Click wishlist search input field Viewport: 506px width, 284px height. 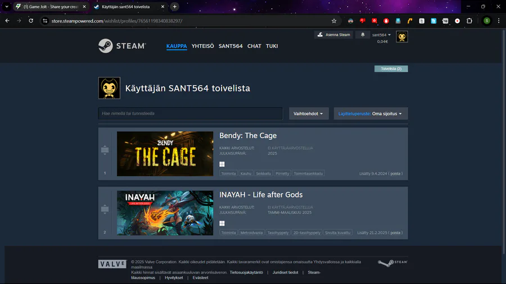tap(191, 113)
